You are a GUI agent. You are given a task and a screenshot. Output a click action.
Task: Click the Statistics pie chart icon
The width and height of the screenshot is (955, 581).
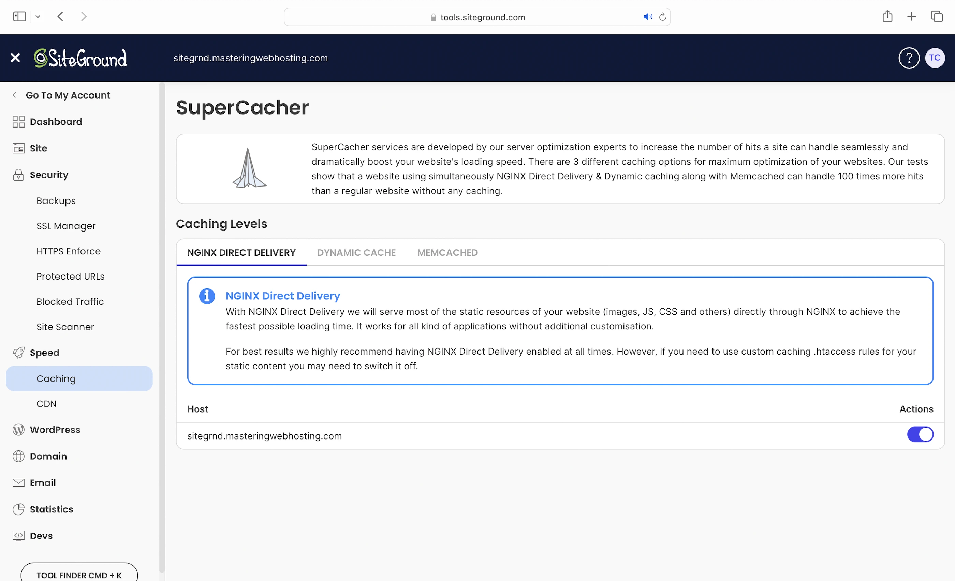(18, 509)
